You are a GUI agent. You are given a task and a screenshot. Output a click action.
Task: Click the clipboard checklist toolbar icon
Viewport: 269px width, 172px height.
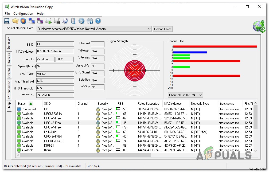pos(73,21)
